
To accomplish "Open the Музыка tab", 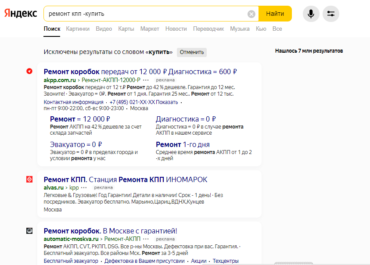I will pyautogui.click(x=240, y=29).
